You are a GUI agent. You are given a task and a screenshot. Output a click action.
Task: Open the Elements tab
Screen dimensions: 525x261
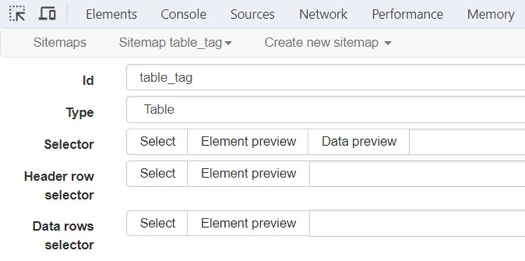(x=111, y=14)
